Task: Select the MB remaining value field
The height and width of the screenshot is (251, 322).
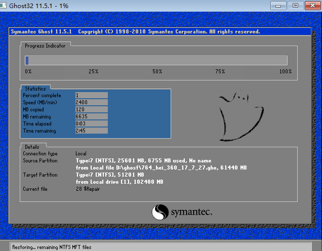Action: coord(91,116)
